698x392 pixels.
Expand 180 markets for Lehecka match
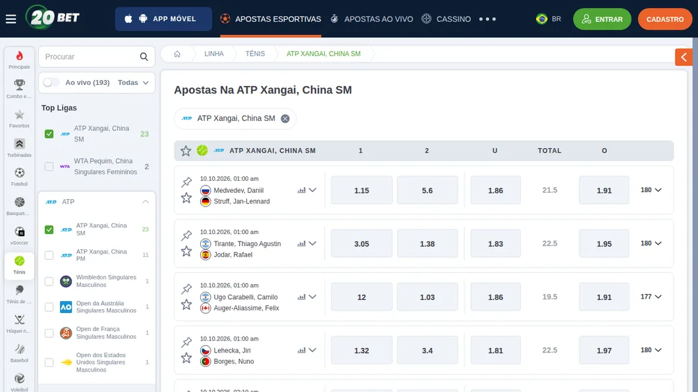pos(651,350)
